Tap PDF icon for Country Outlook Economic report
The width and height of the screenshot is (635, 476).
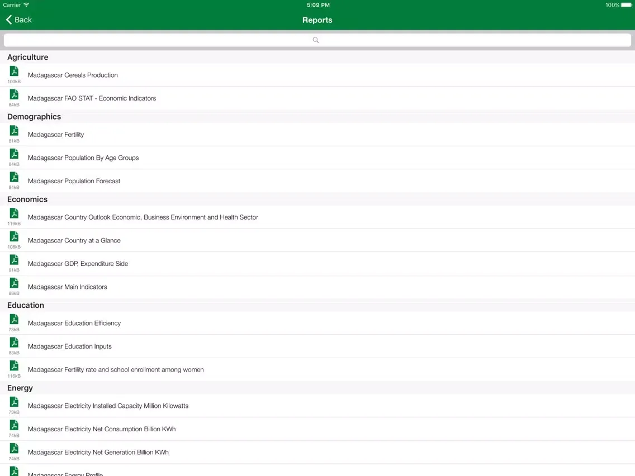14,213
